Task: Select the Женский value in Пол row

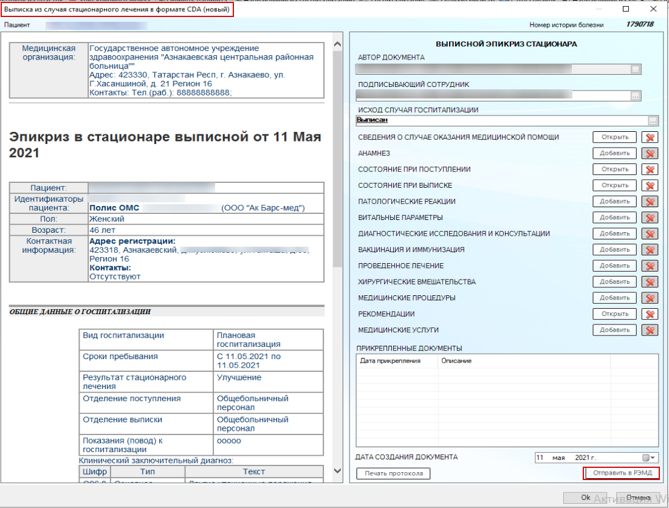Action: coord(107,219)
